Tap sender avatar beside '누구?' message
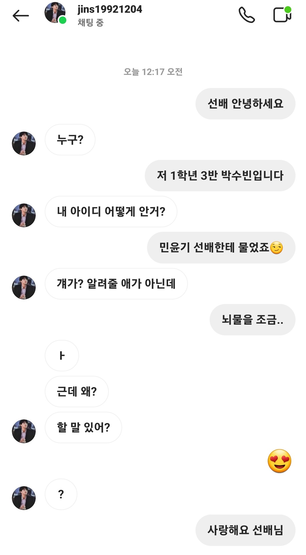306x555 pixels. (24, 143)
